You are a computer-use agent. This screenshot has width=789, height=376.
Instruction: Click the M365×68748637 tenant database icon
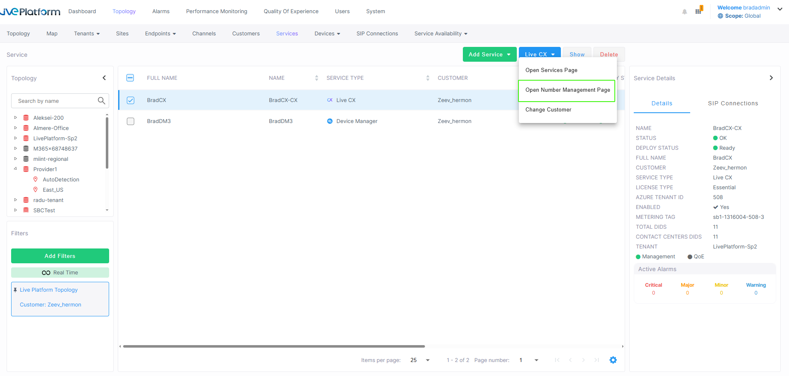coord(26,149)
